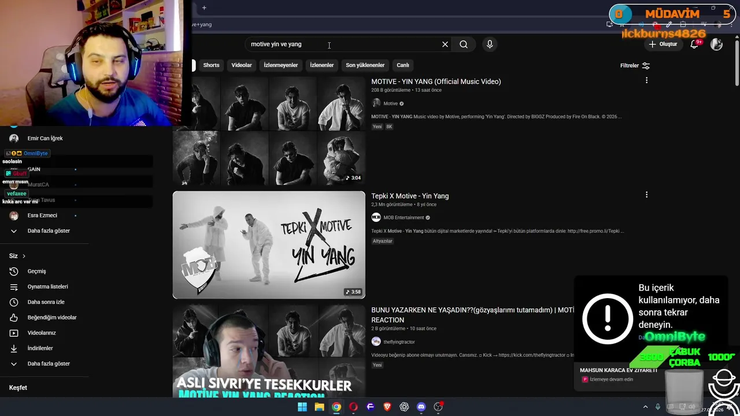Click theflyingtractor channel avatar
This screenshot has height=416, width=740.
[376, 342]
